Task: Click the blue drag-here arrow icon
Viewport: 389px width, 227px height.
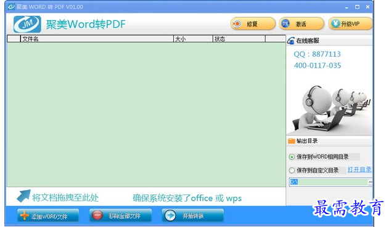Action: (24, 196)
